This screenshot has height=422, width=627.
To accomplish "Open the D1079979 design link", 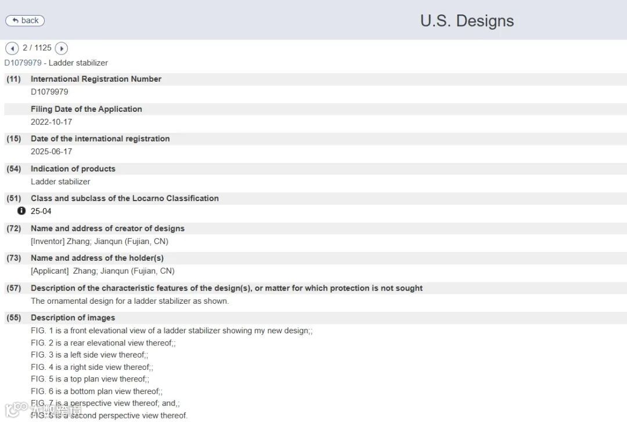I will pos(23,63).
